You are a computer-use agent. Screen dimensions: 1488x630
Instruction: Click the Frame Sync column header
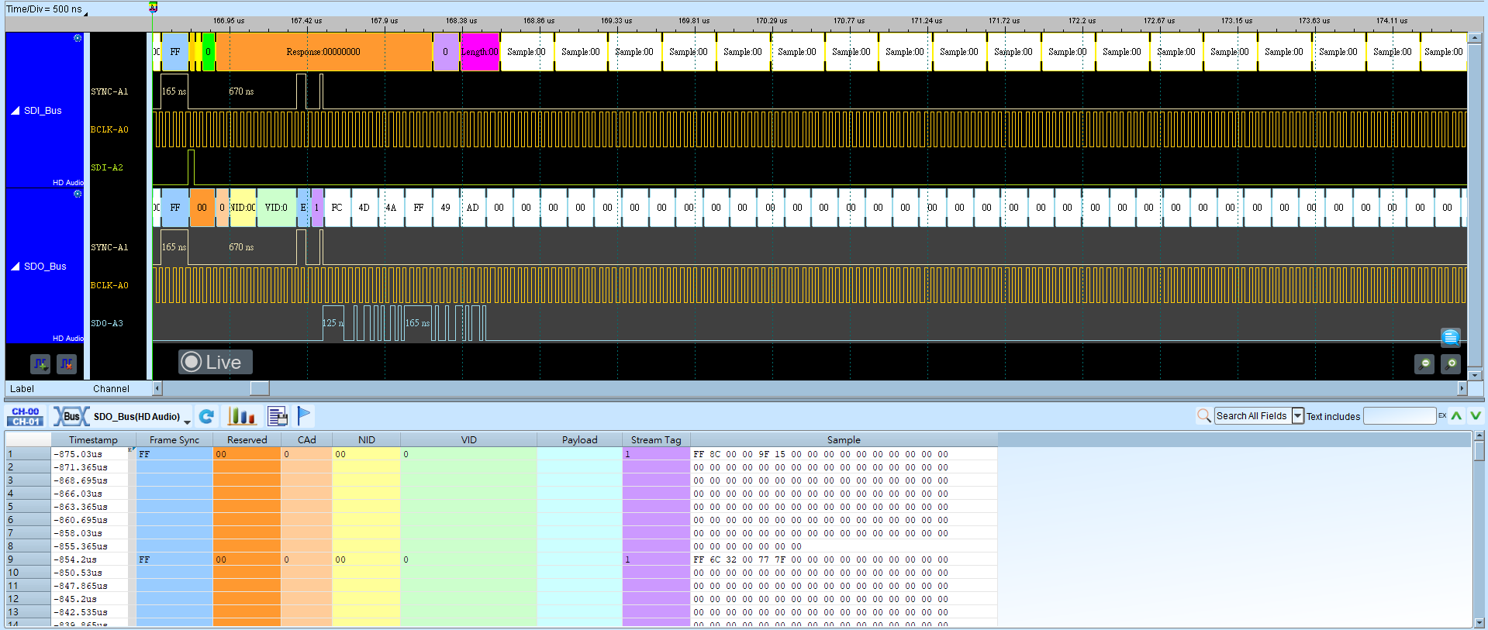click(x=174, y=439)
